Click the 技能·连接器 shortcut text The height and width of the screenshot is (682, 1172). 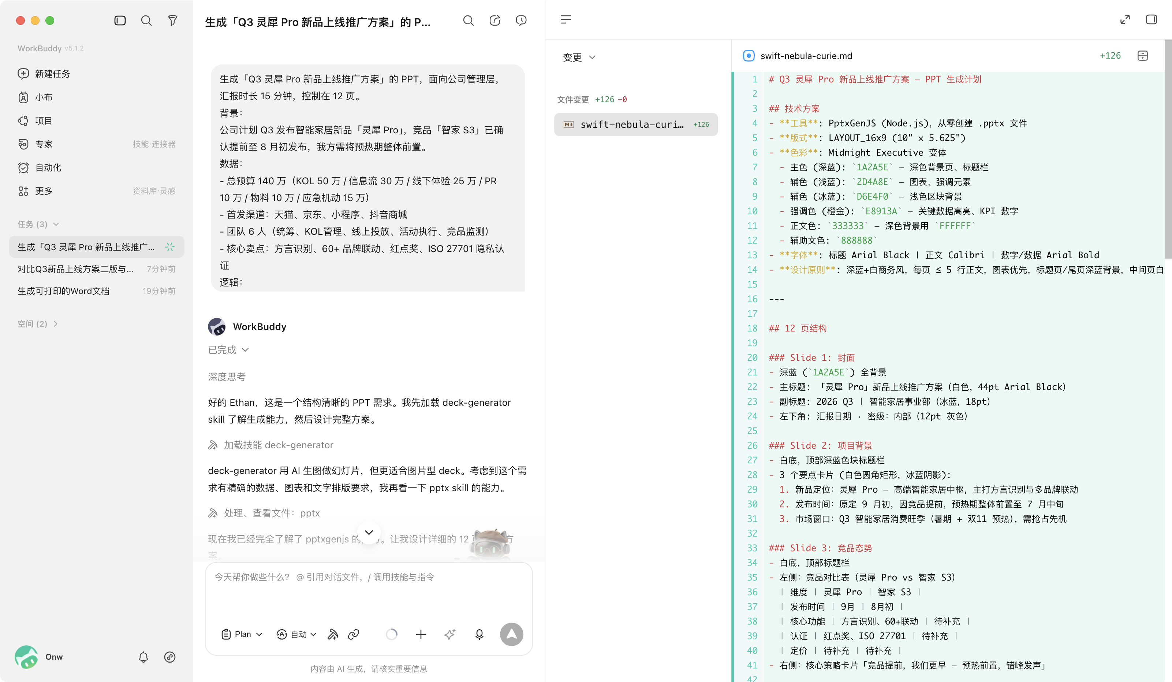154,144
